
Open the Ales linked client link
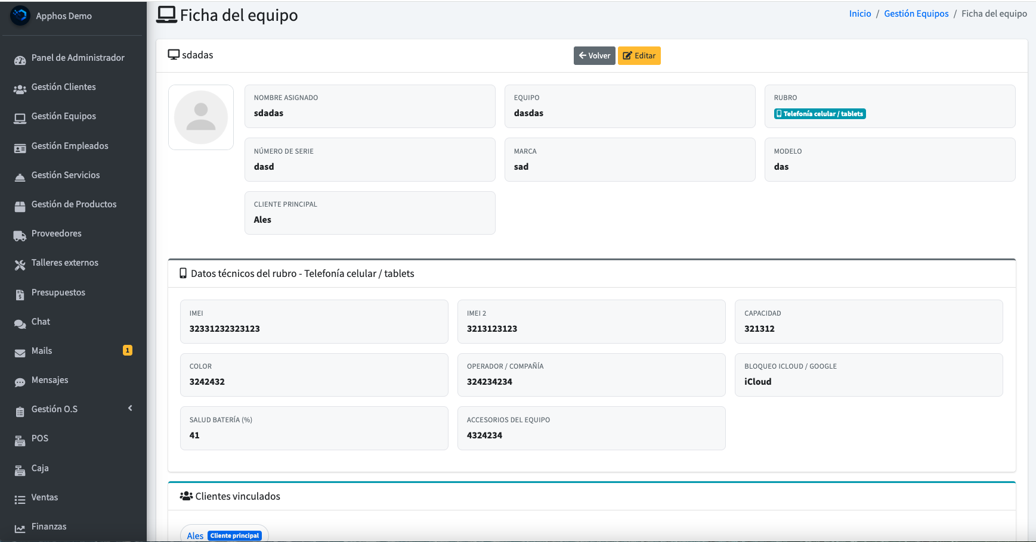pos(195,535)
